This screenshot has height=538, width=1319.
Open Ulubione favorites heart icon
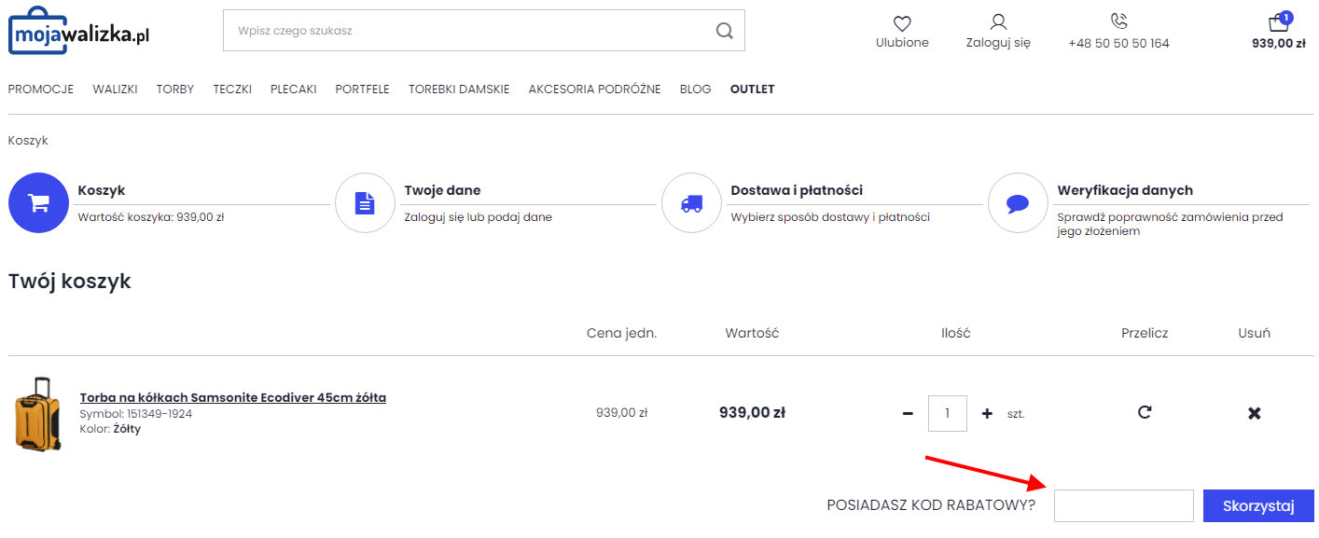pyautogui.click(x=902, y=23)
